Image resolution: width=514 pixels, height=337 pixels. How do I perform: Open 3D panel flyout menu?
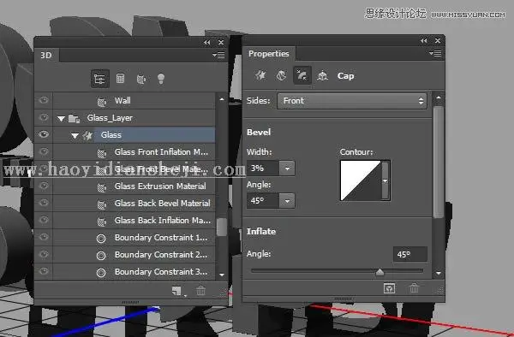coord(218,56)
